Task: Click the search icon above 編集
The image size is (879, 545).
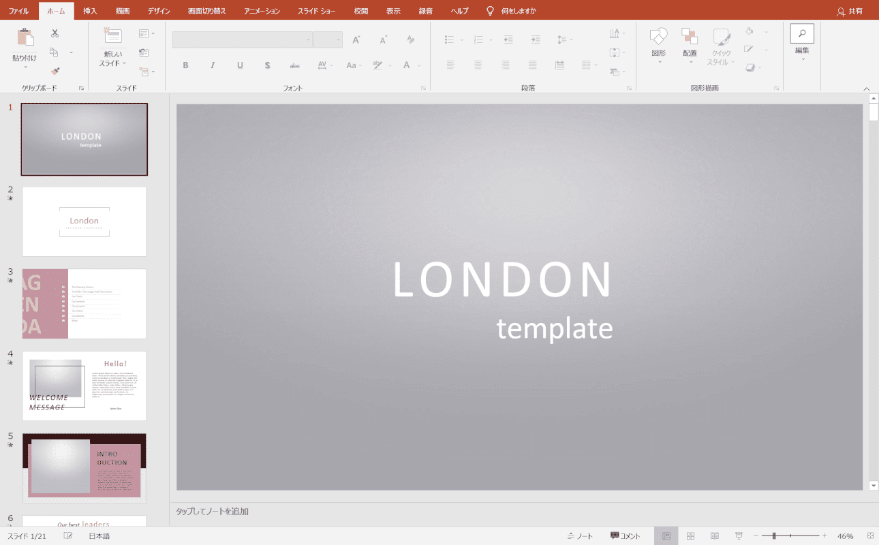Action: (x=802, y=33)
